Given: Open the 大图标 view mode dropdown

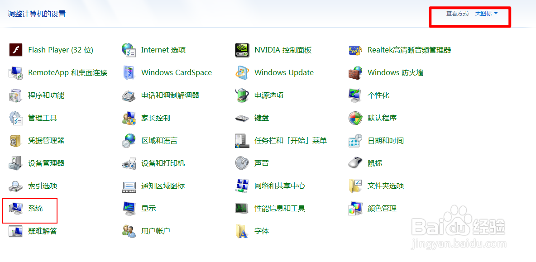Looking at the screenshot, I should point(486,14).
